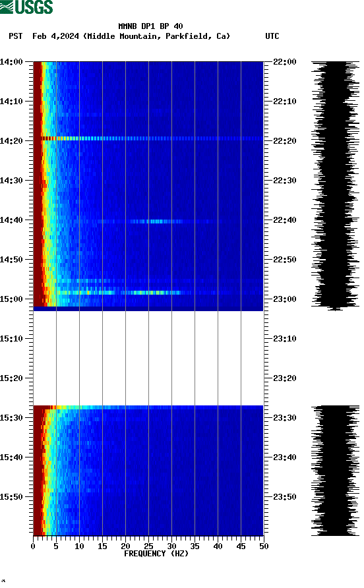This screenshot has height=588, width=364.
Task: Click the PST time label '14:20'
Action: click(11, 141)
